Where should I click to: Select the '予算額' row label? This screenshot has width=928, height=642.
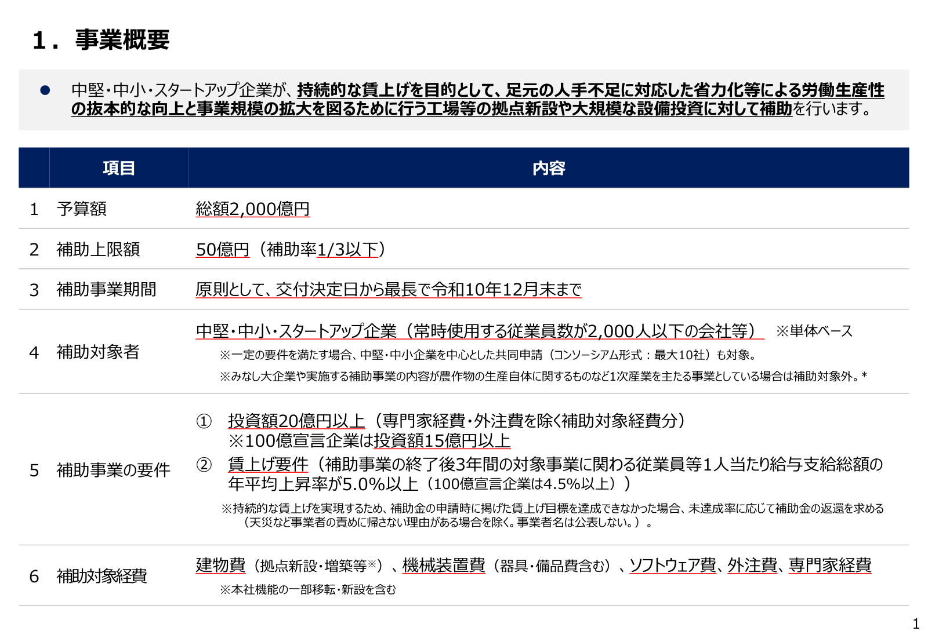click(x=82, y=209)
